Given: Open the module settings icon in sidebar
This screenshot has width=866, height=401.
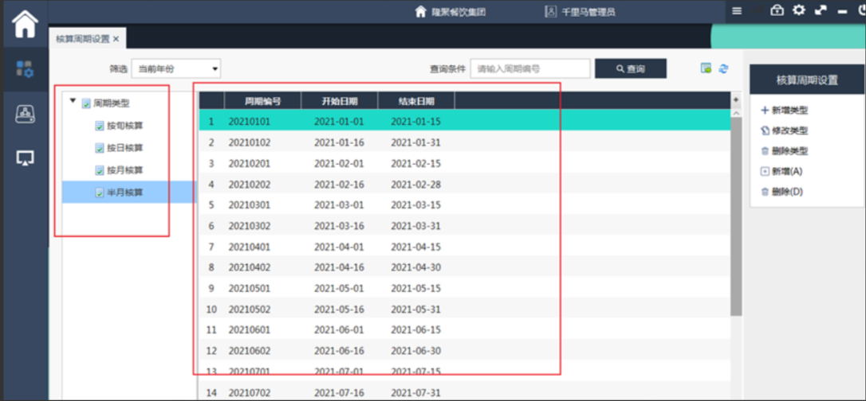Looking at the screenshot, I should point(25,69).
